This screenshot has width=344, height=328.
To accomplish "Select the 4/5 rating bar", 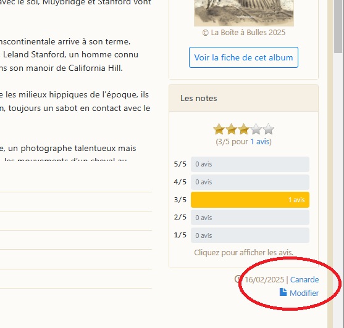I will 250,182.
